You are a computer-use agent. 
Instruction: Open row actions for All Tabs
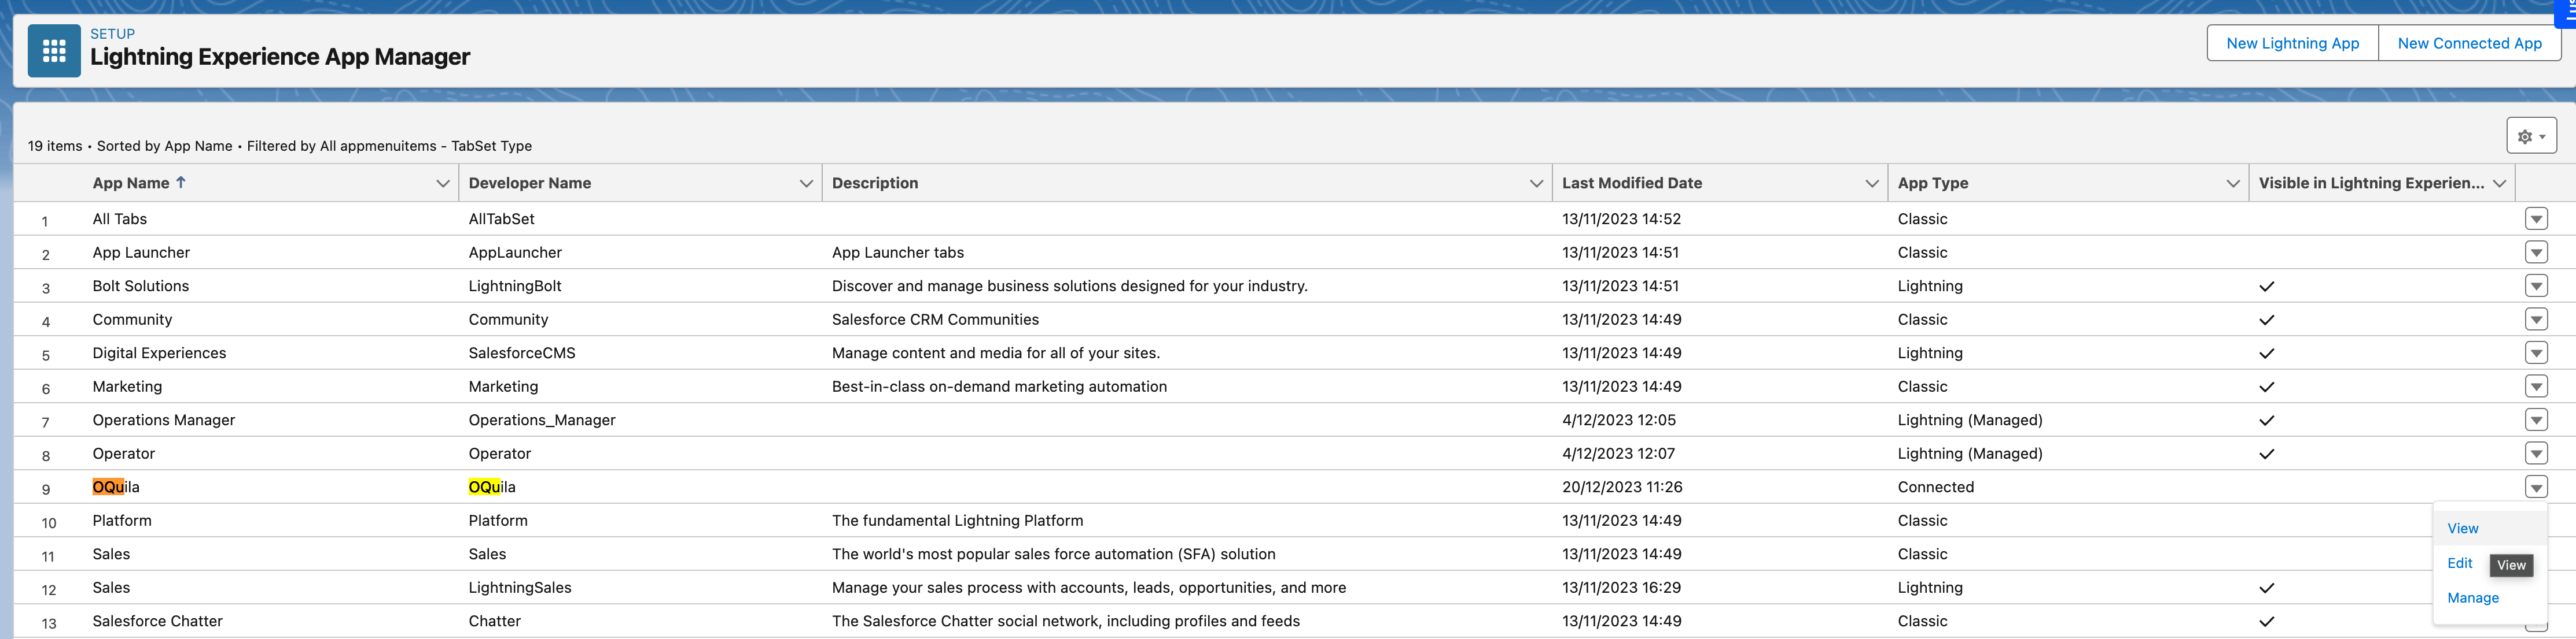coord(2535,218)
